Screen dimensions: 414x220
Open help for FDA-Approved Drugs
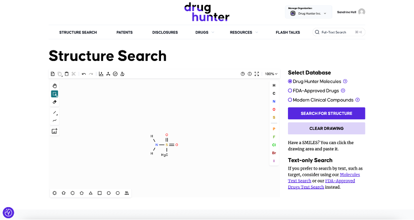click(x=343, y=91)
